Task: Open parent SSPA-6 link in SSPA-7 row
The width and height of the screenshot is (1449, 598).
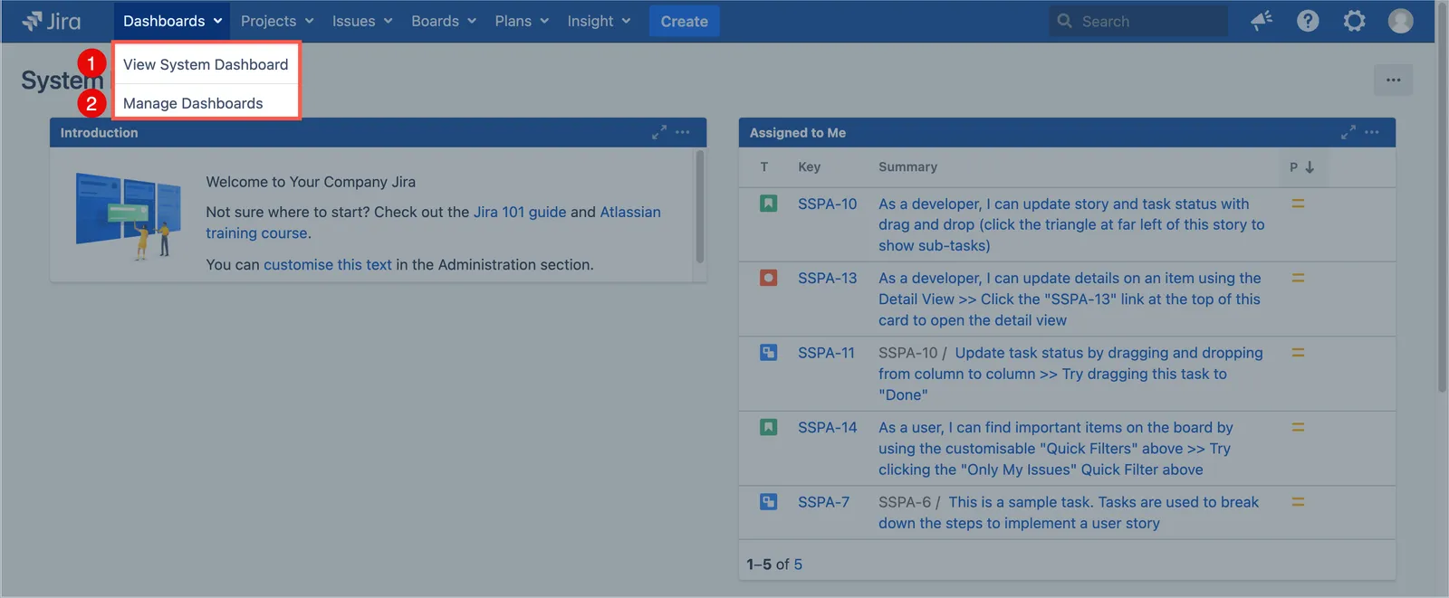Action: (904, 501)
